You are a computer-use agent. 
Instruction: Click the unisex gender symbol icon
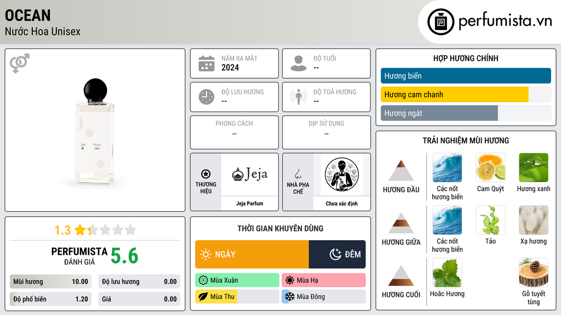[x=19, y=63]
